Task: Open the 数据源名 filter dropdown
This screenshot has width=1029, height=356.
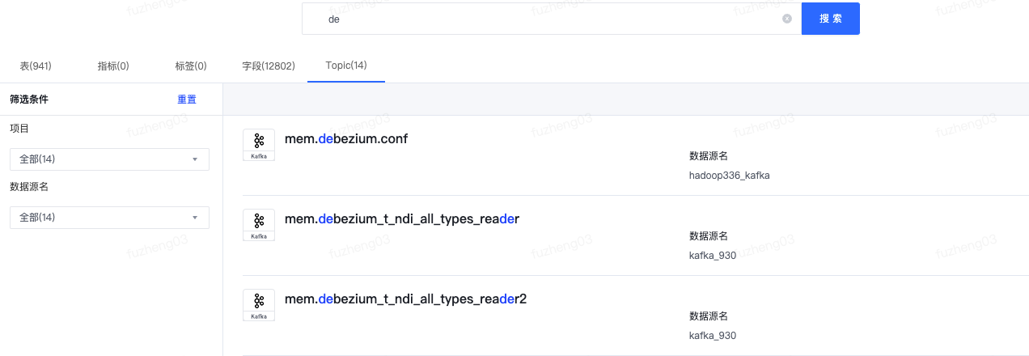Action: tap(109, 218)
